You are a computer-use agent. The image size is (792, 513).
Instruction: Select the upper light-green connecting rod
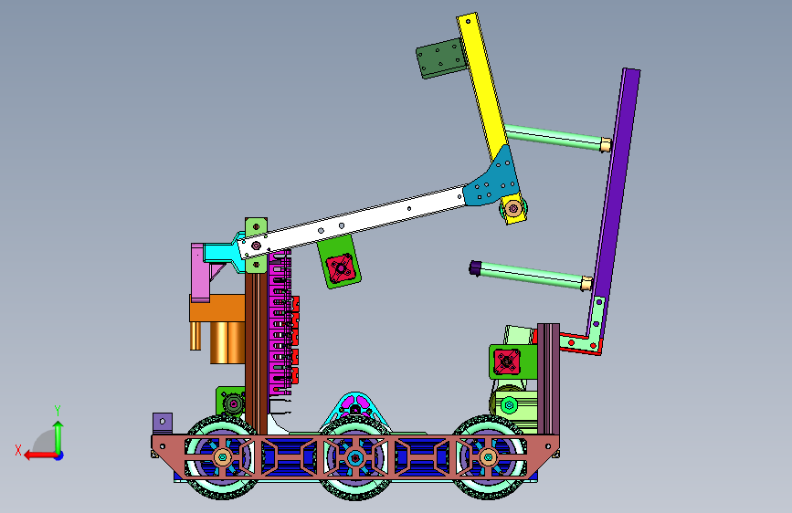pyautogui.click(x=553, y=137)
